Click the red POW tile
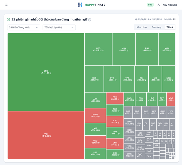Image resolution: width=183 pixels, height=165 pixels. [115, 98]
